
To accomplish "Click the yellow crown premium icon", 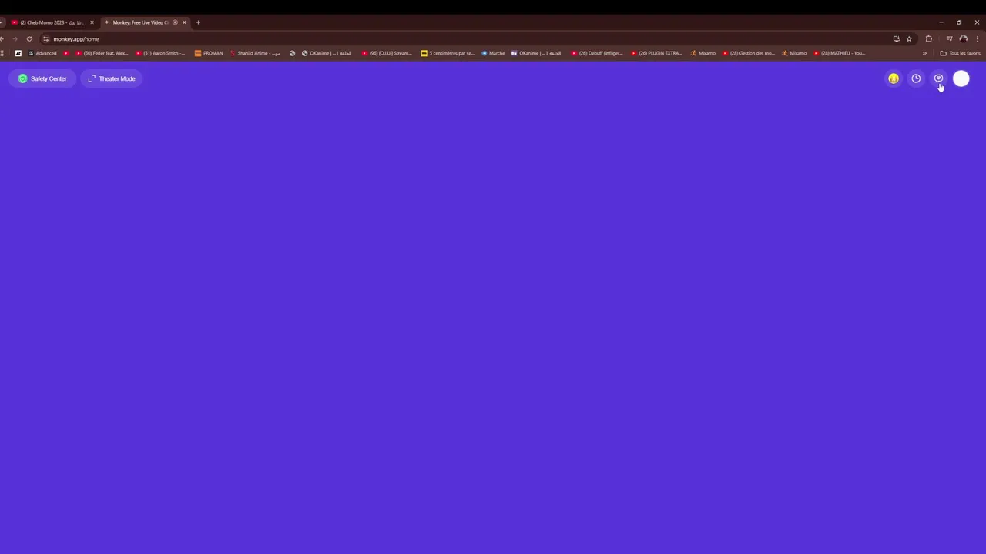I will pyautogui.click(x=894, y=78).
